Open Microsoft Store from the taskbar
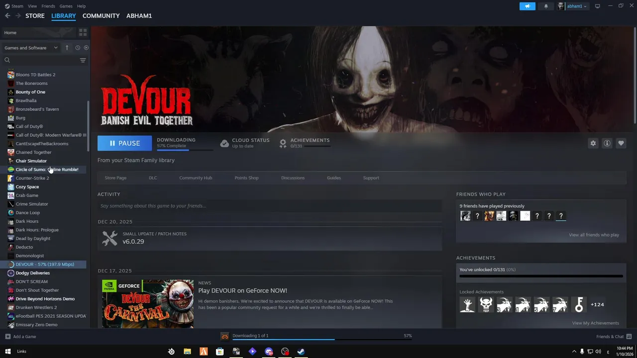This screenshot has width=637, height=358. coord(219,352)
